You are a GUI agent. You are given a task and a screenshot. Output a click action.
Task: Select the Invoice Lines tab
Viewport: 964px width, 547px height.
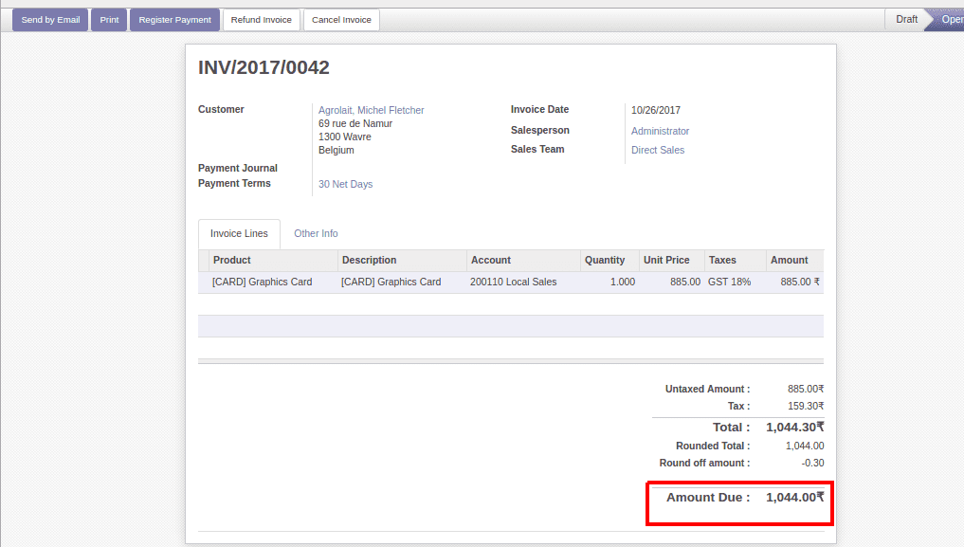tap(239, 233)
